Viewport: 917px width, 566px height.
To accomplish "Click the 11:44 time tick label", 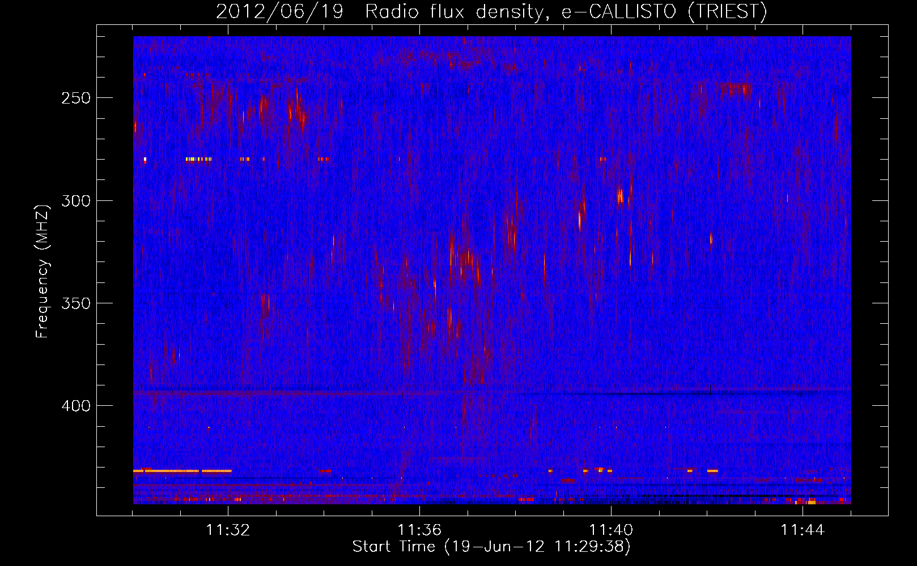I will pos(803,530).
